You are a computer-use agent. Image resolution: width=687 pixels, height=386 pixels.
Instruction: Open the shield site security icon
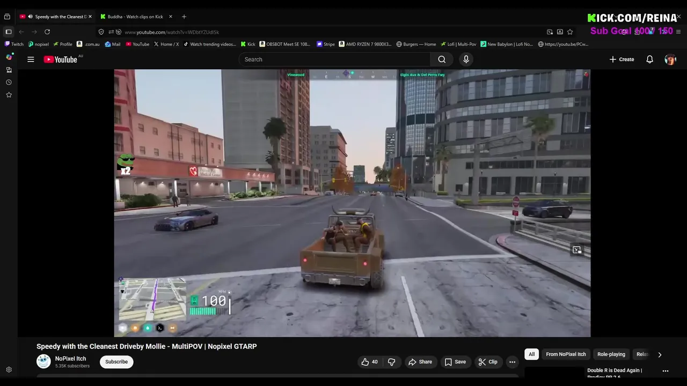101,32
